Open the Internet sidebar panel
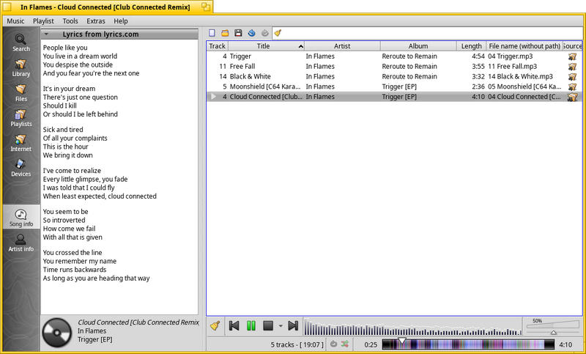Viewport: 586px width, 354px height. coord(21,143)
